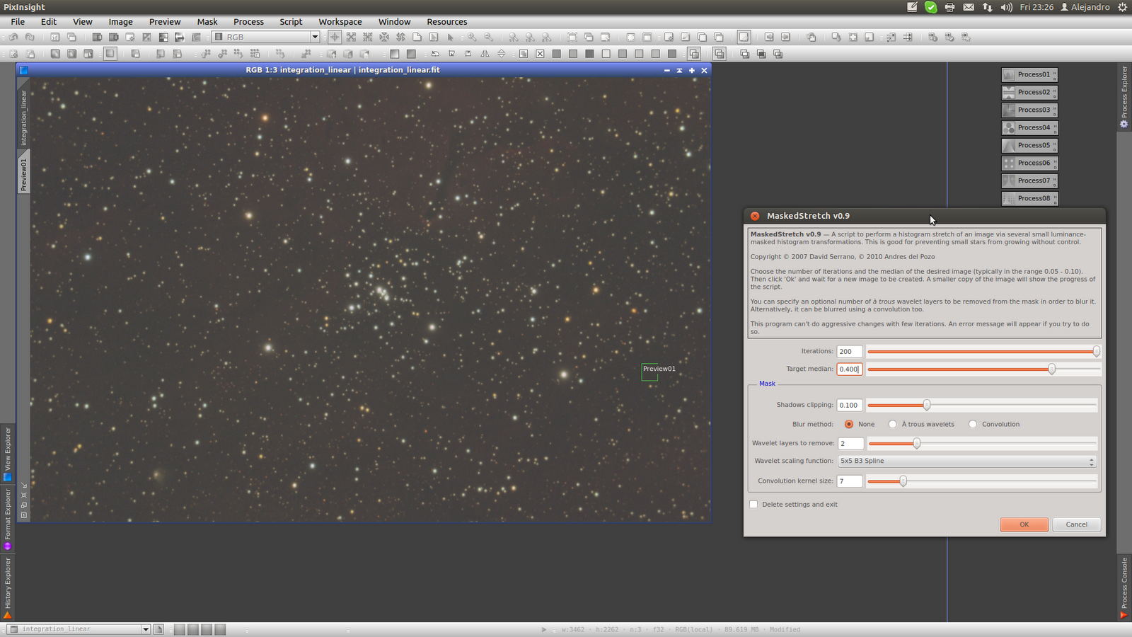Click the vertical mirror icon in second toolbar
This screenshot has width=1132, height=637.
coord(502,54)
